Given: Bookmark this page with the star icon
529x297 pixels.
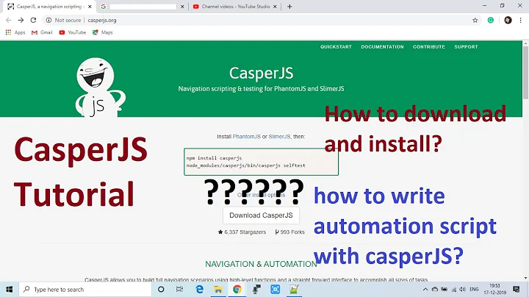Looking at the screenshot, I should pos(475,21).
